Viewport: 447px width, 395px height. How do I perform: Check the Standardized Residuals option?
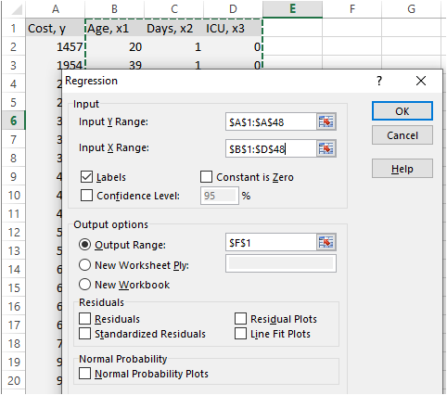point(84,334)
